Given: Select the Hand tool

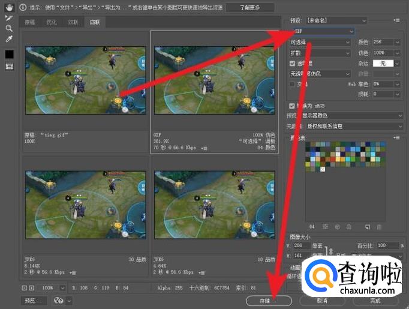Looking at the screenshot, I should (x=9, y=8).
